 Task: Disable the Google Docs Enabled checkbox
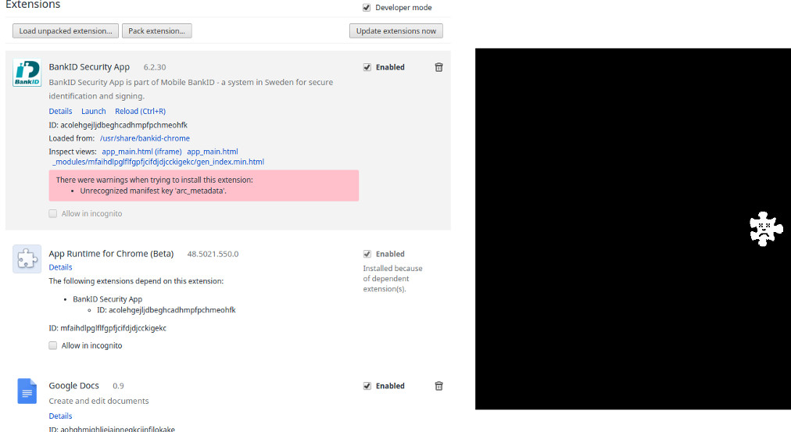(x=367, y=386)
